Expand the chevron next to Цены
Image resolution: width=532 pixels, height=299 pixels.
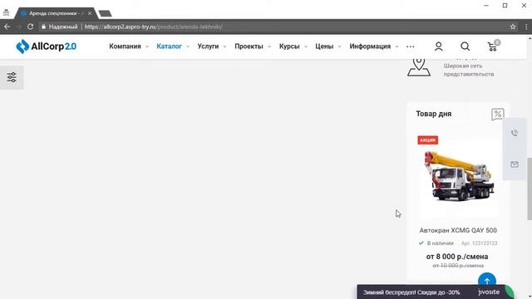pos(339,47)
